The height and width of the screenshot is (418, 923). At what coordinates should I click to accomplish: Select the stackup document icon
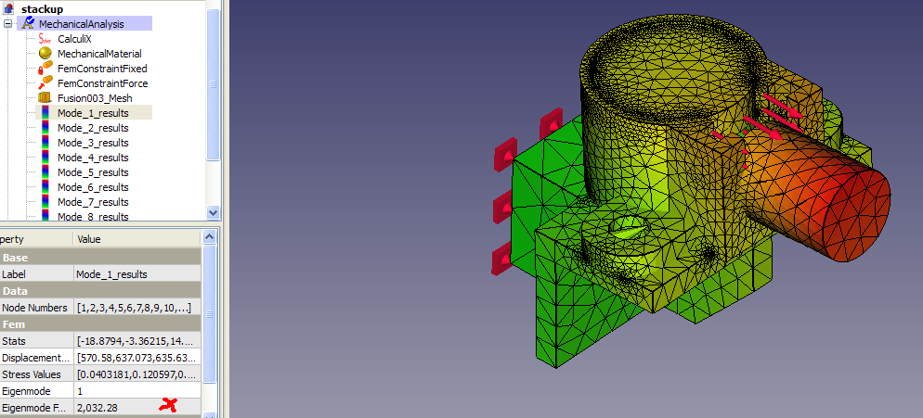pyautogui.click(x=8, y=9)
